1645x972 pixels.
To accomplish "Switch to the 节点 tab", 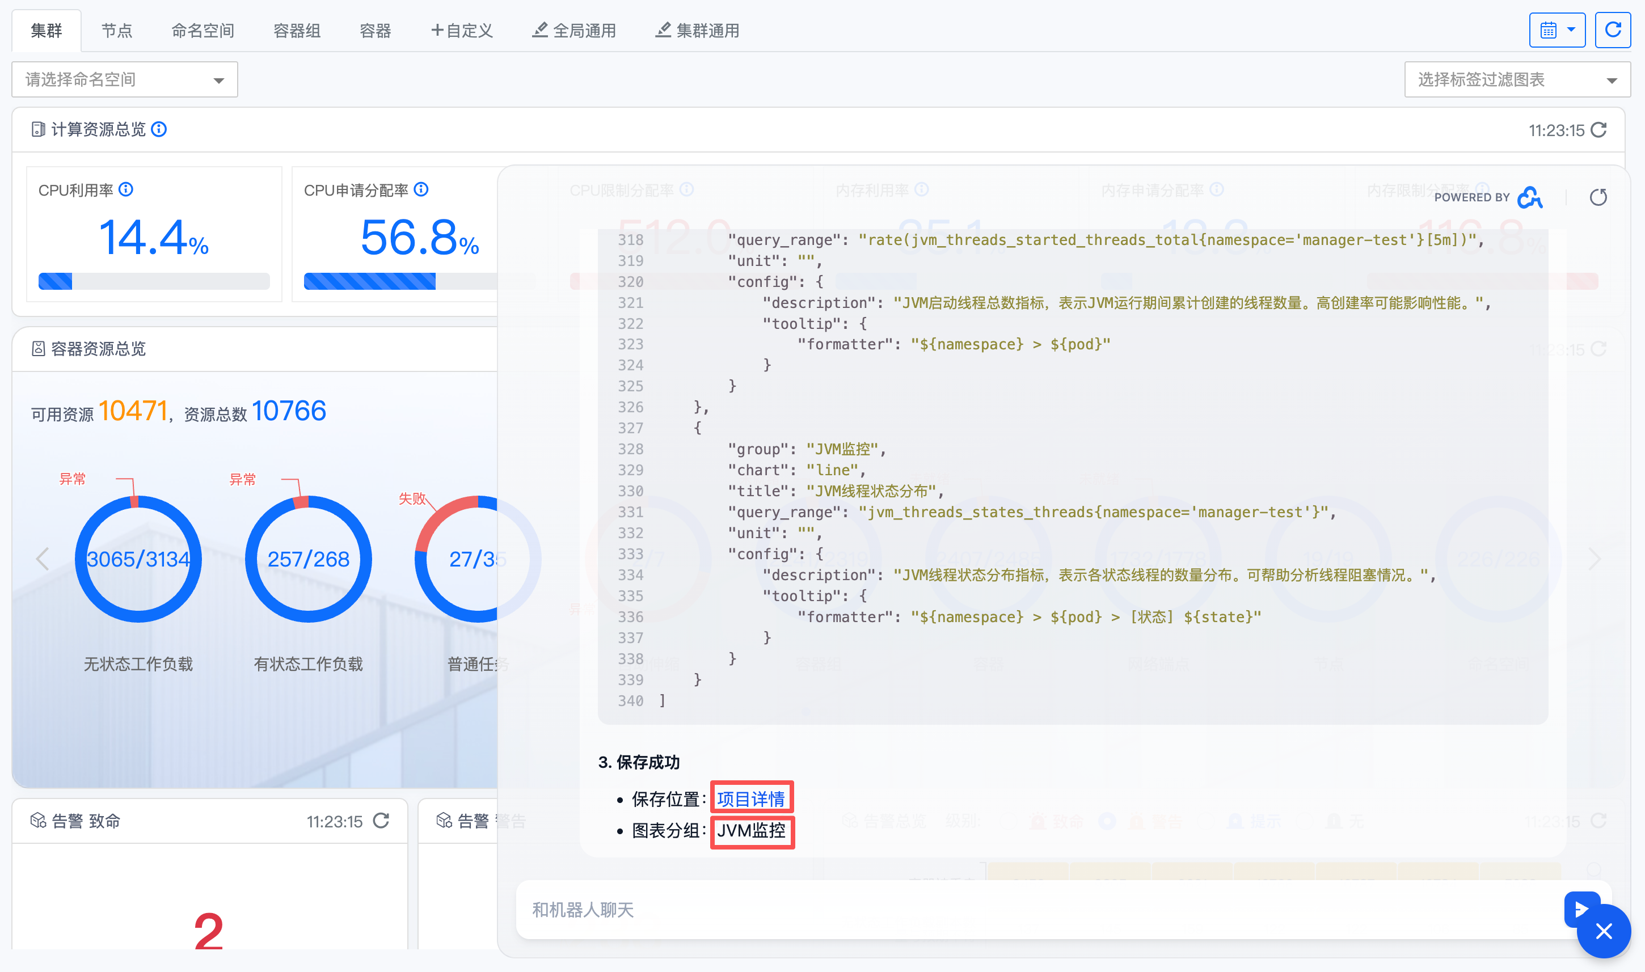I will click(x=117, y=31).
